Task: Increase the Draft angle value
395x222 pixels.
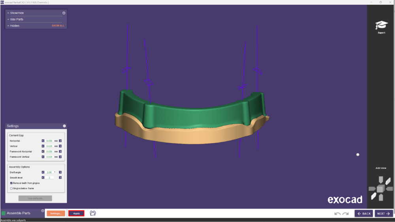Action: coord(60,172)
